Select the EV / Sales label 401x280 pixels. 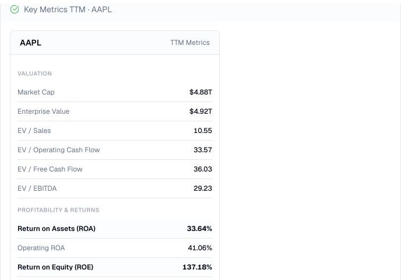click(x=34, y=131)
